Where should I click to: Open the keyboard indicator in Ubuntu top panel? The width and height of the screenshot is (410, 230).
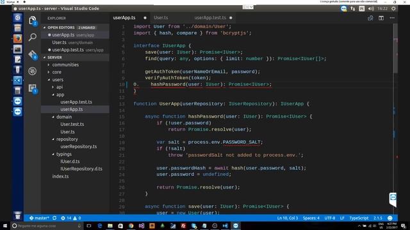click(361, 8)
